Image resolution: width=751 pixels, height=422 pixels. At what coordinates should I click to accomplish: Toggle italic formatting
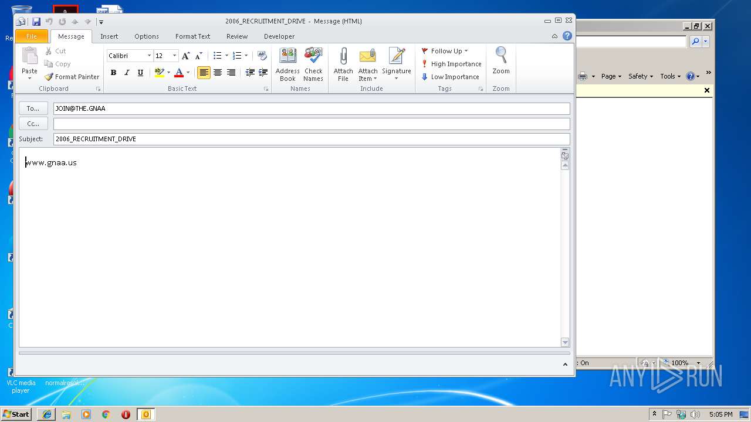127,73
